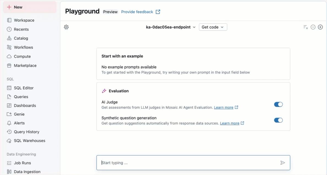Open the Playground settings gear icon
The width and height of the screenshot is (327, 175).
[x=66, y=27]
